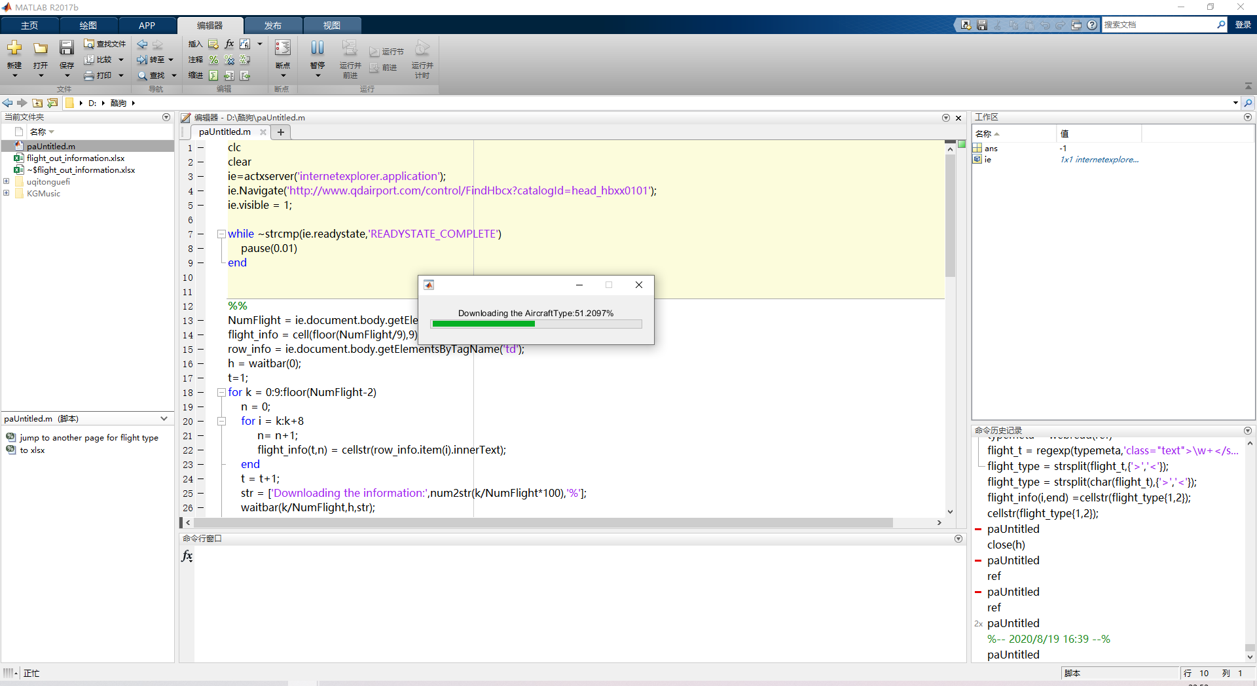
Task: Open the 查找 dropdown arrow
Action: coord(174,75)
